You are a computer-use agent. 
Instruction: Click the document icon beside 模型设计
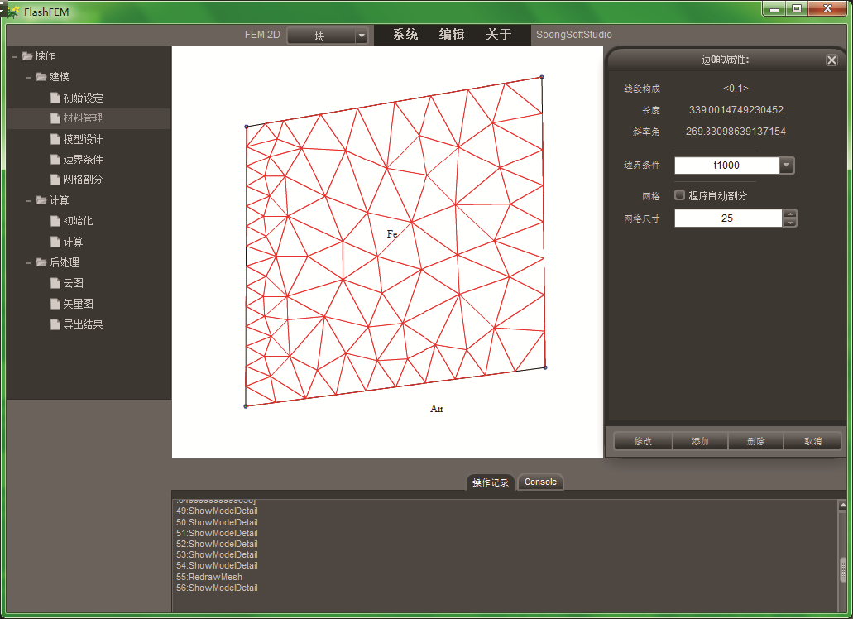55,139
